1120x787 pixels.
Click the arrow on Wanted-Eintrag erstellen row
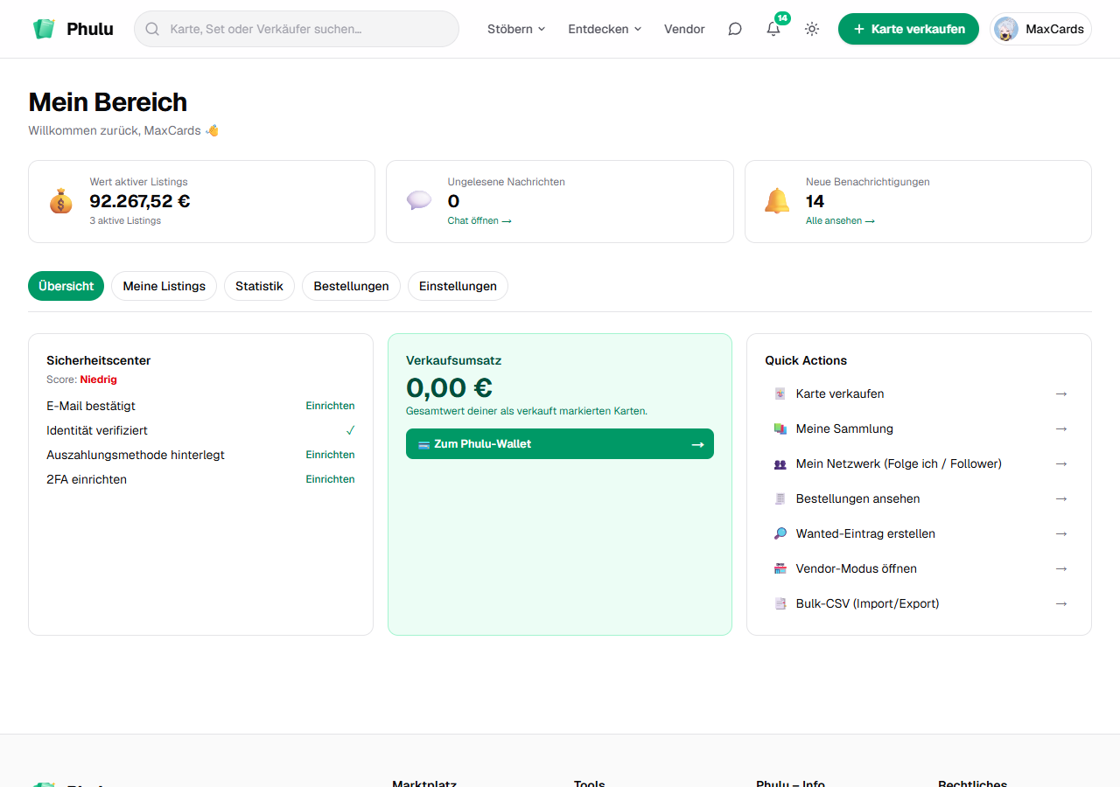(1061, 533)
